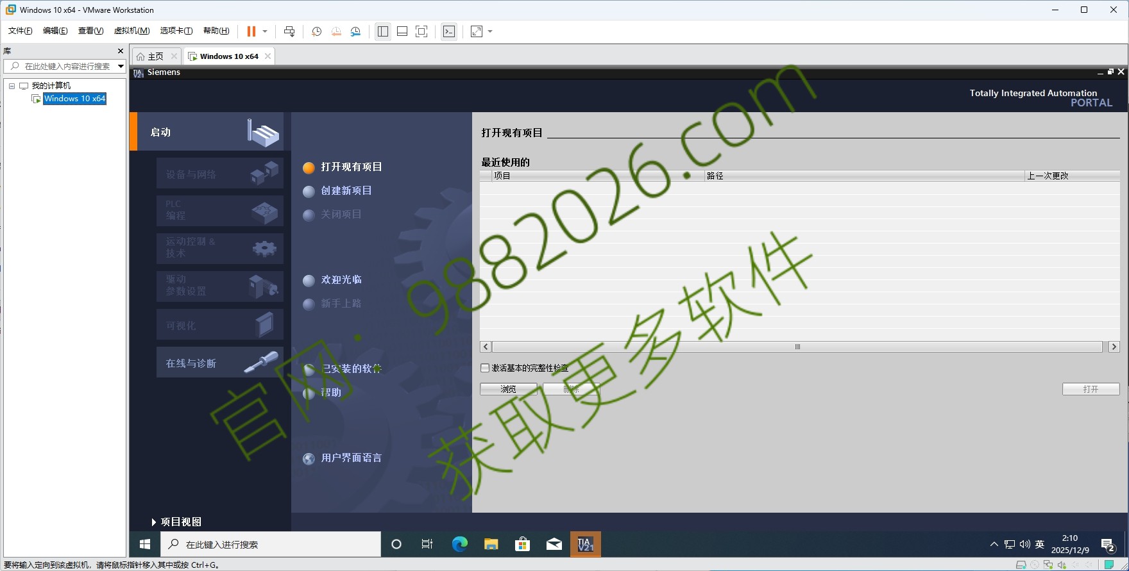This screenshot has width=1129, height=571.
Task: Click the Windows taskbar search box
Action: [x=271, y=544]
